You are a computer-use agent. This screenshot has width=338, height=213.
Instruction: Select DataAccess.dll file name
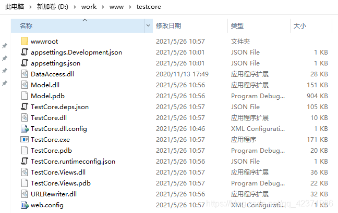pyautogui.click(x=52, y=74)
